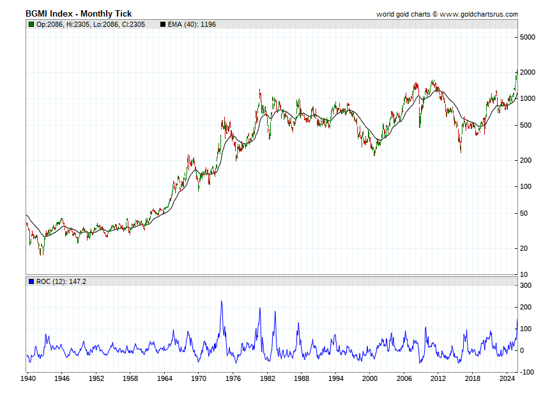Click the tallest ROC spike near 1974
The height and width of the screenshot is (395, 543).
pyautogui.click(x=222, y=302)
